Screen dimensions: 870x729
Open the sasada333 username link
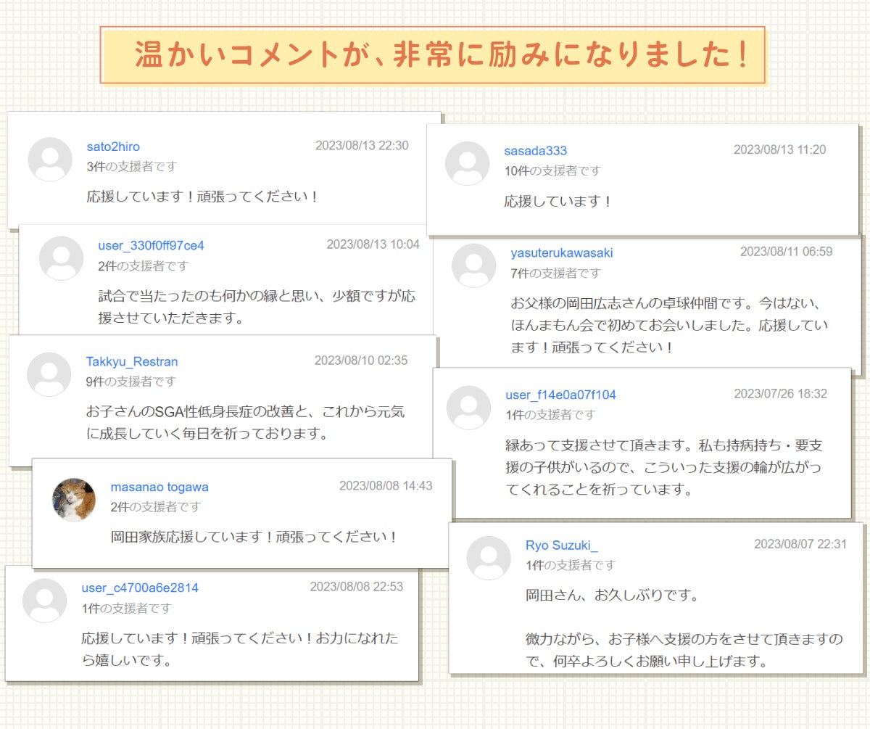coord(535,151)
